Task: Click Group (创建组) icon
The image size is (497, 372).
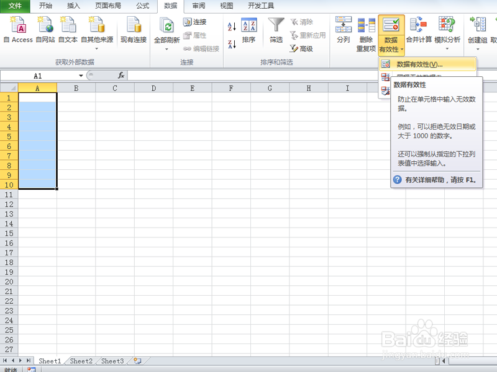Action: tap(478, 25)
